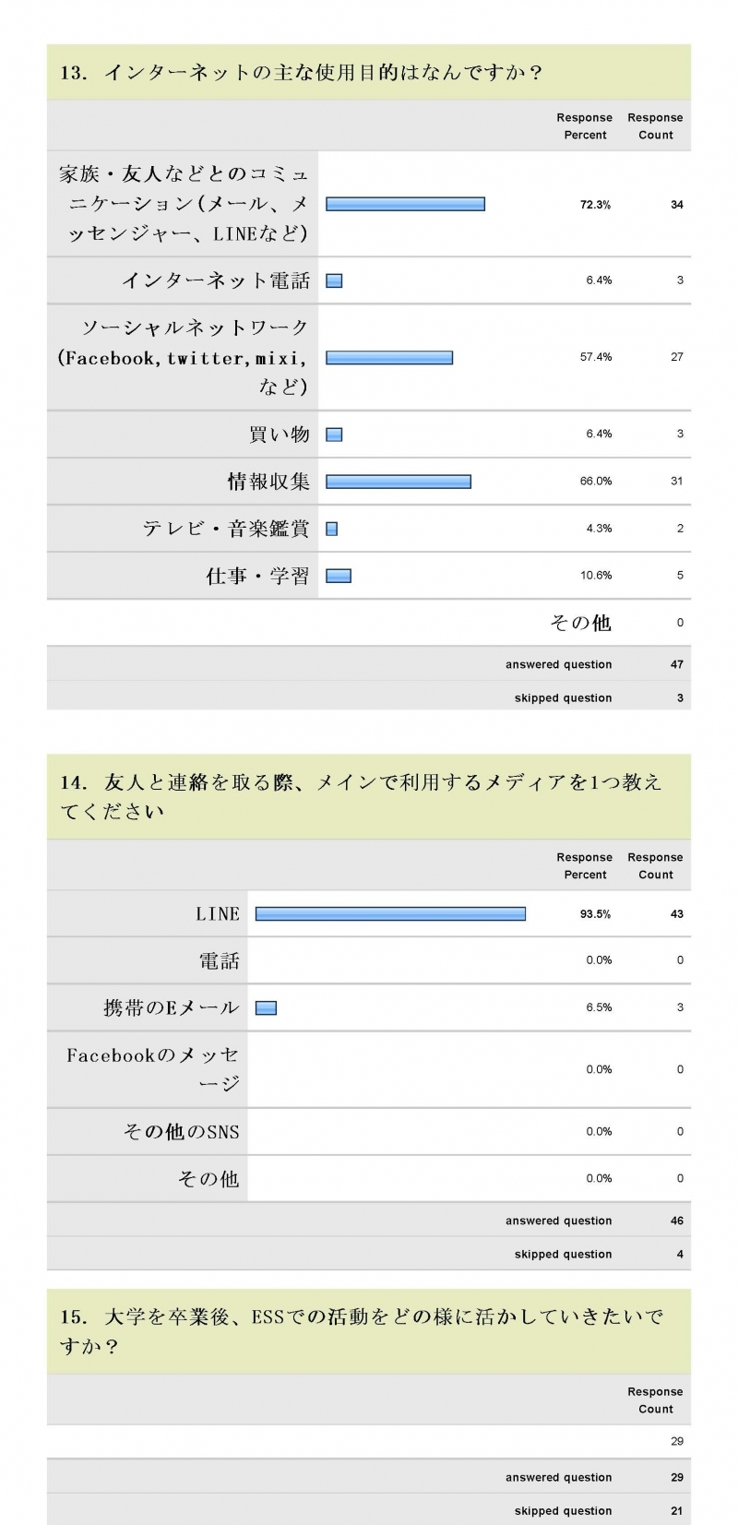This screenshot has height=1525, width=738.
Task: Click the question 15 title header
Action: pos(369,1331)
